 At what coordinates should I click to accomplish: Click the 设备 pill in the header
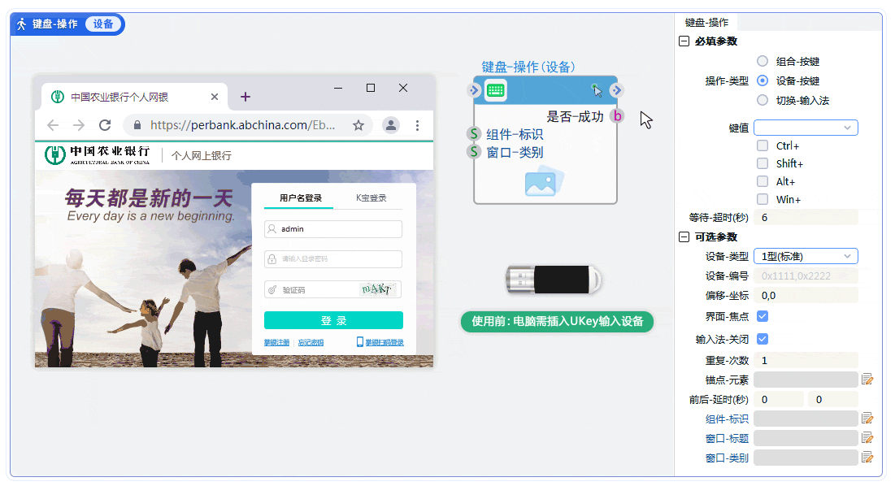click(102, 24)
